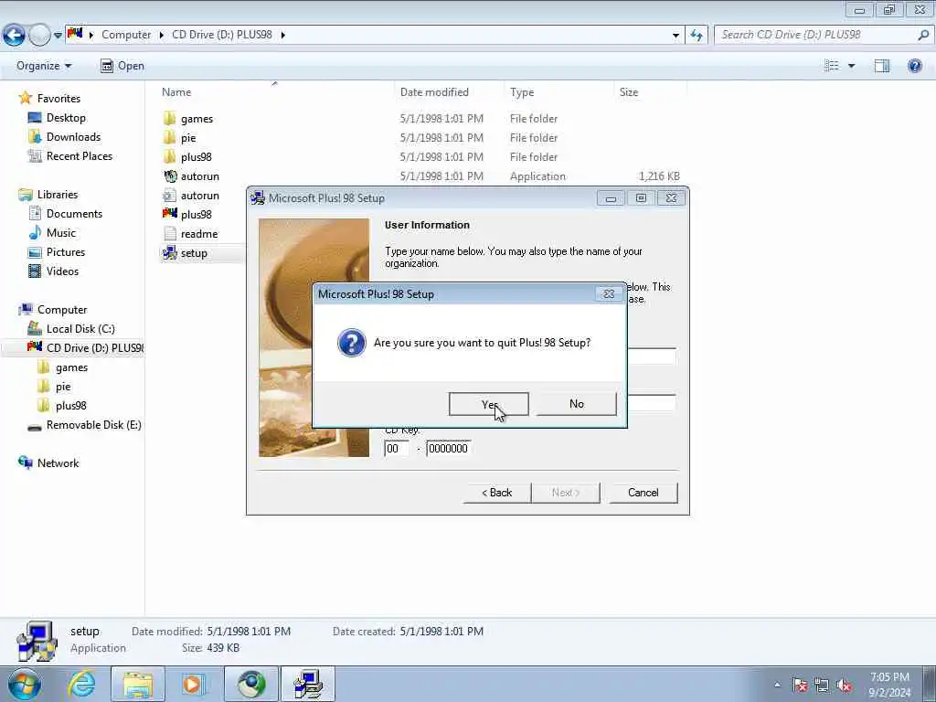The width and height of the screenshot is (936, 702).
Task: Click the volume muted tray icon
Action: [x=844, y=686]
